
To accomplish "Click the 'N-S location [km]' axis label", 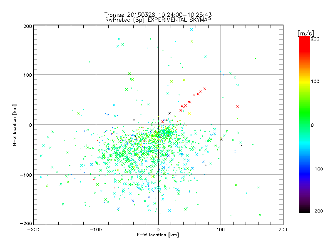I will pos(15,125).
